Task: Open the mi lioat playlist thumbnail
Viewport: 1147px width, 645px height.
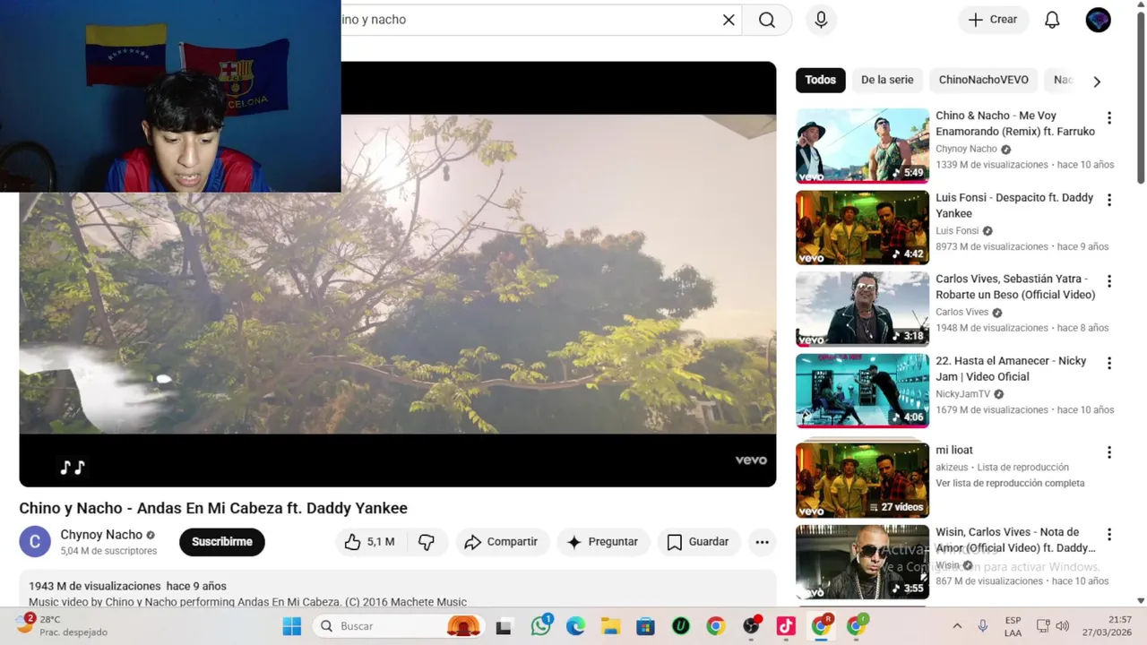Action: click(862, 480)
